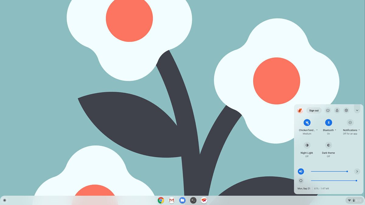Screen dimensions: 365x205
Task: Mute audio with the speaker icon
Action: pyautogui.click(x=301, y=171)
